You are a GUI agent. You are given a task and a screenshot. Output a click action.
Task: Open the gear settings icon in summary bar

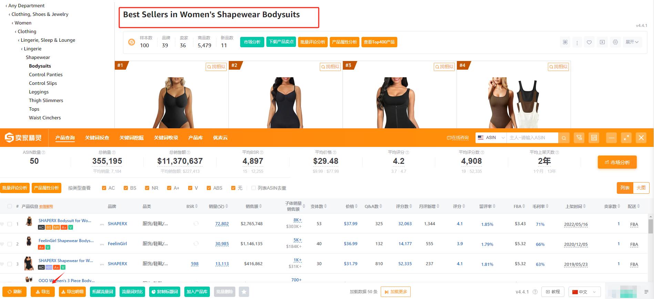615,42
